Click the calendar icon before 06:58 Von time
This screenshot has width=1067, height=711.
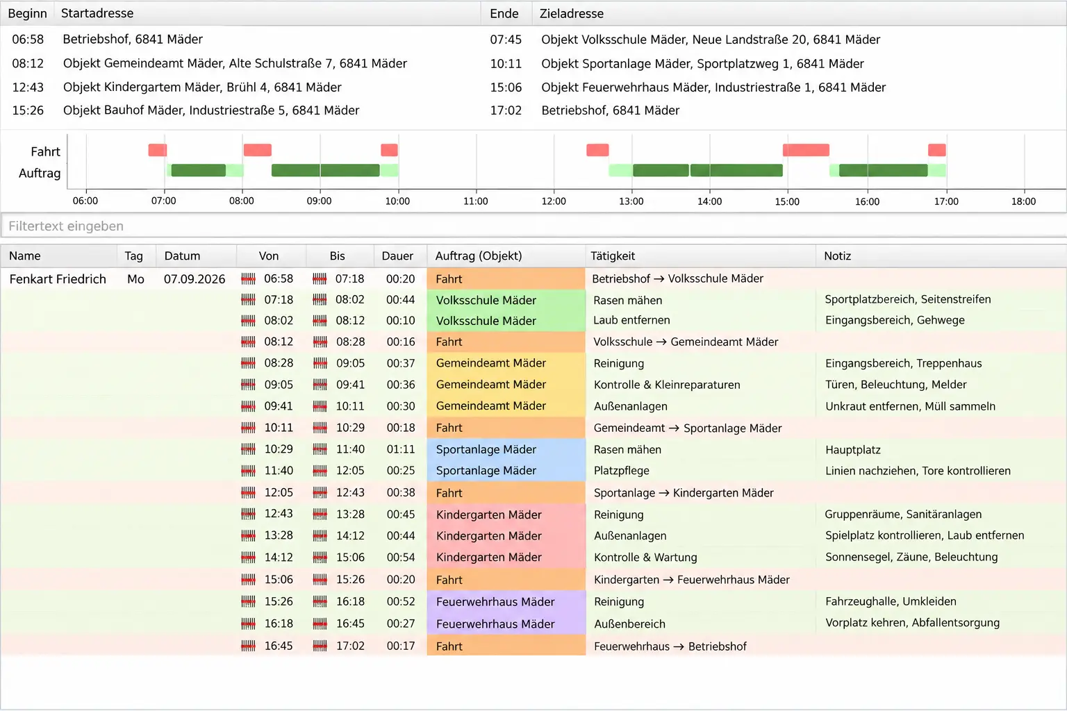248,279
